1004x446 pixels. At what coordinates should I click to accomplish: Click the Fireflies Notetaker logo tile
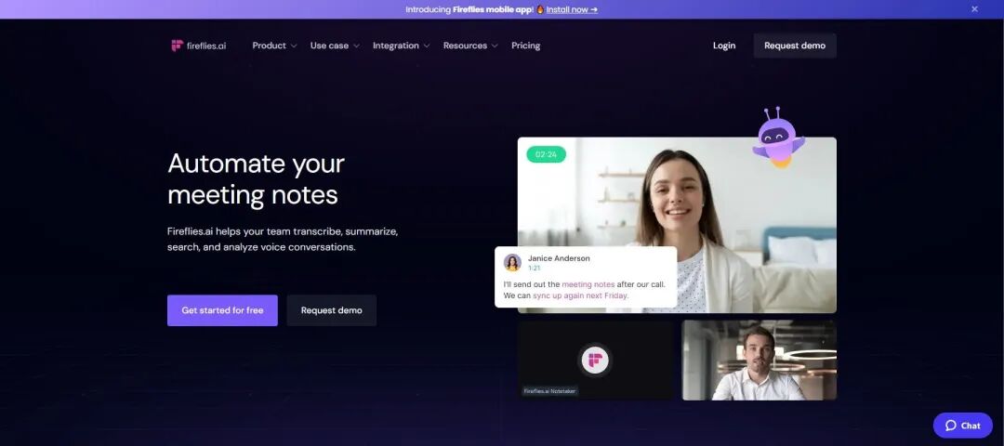[x=596, y=361]
